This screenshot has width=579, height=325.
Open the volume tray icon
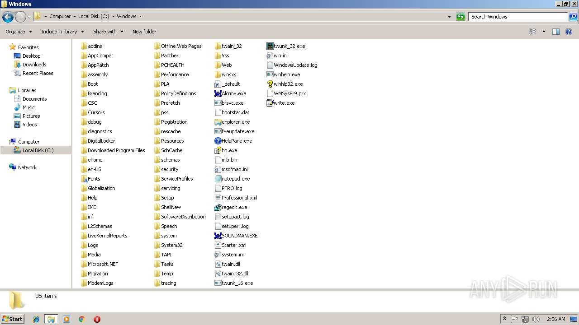[536, 319]
